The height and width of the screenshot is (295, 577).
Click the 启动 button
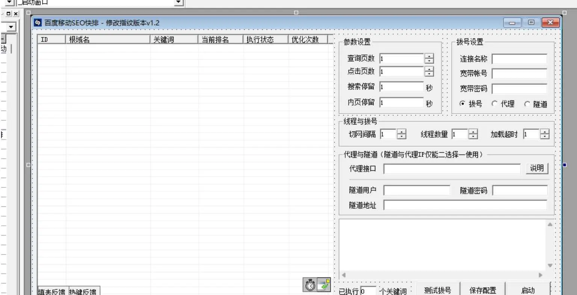pyautogui.click(x=528, y=290)
